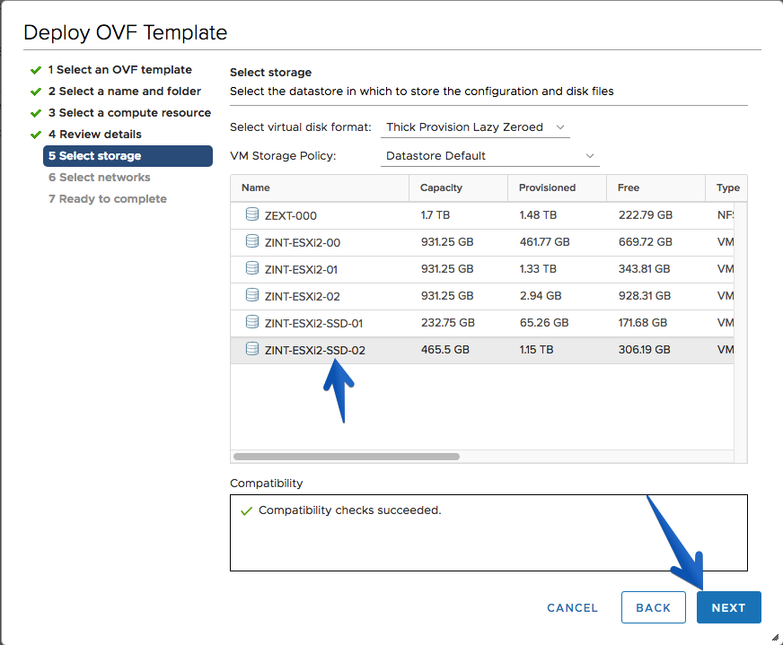Click the vertical scrollbar track of datastore table

[x=741, y=332]
